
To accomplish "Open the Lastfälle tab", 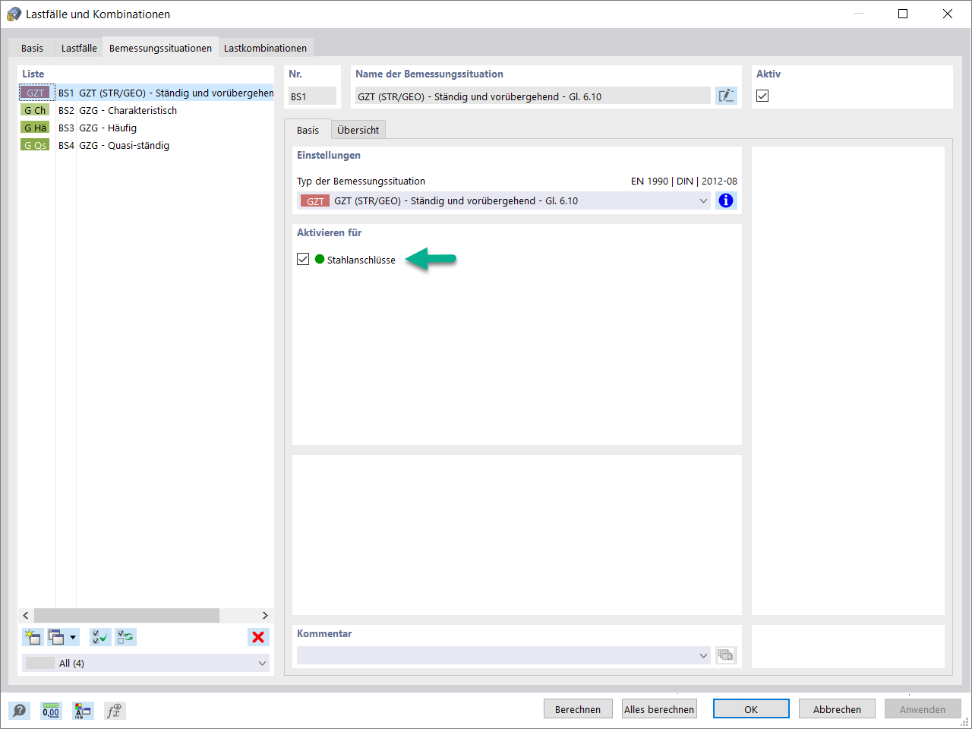I will coord(79,48).
